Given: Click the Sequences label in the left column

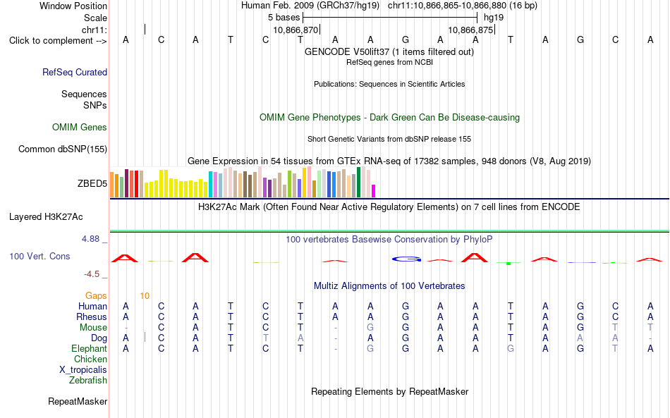Looking at the screenshot, I should point(84,94).
